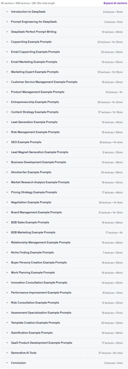Click Entrepreneurship section lecture count text
This screenshot has height=369, width=128.
103,102
